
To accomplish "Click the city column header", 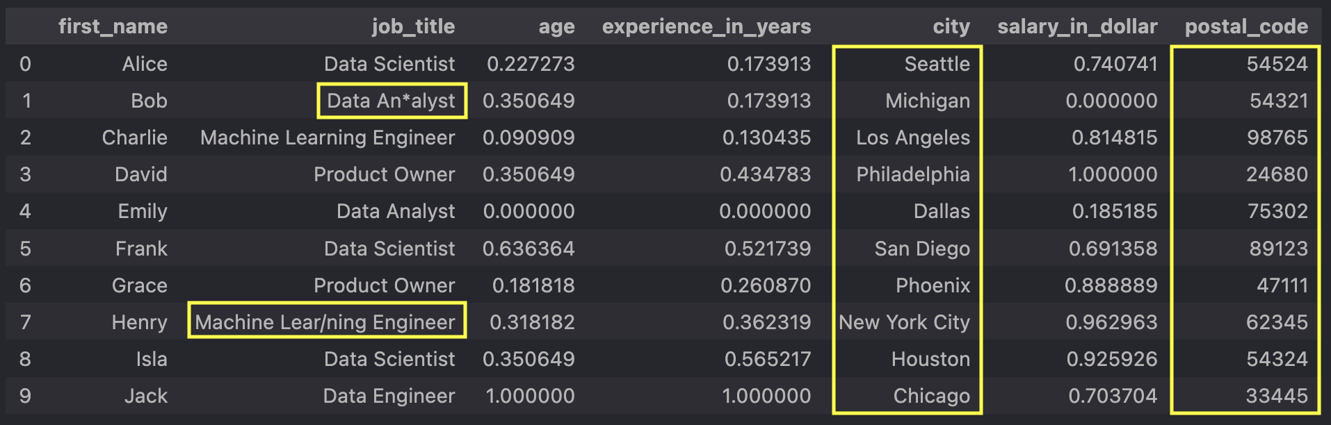I will click(x=951, y=26).
